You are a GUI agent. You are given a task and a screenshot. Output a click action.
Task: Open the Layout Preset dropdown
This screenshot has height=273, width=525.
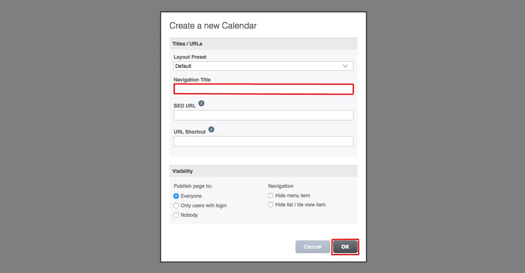[x=264, y=66]
